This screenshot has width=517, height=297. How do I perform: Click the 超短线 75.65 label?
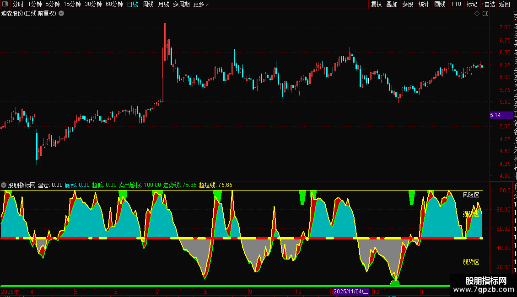tap(215, 185)
